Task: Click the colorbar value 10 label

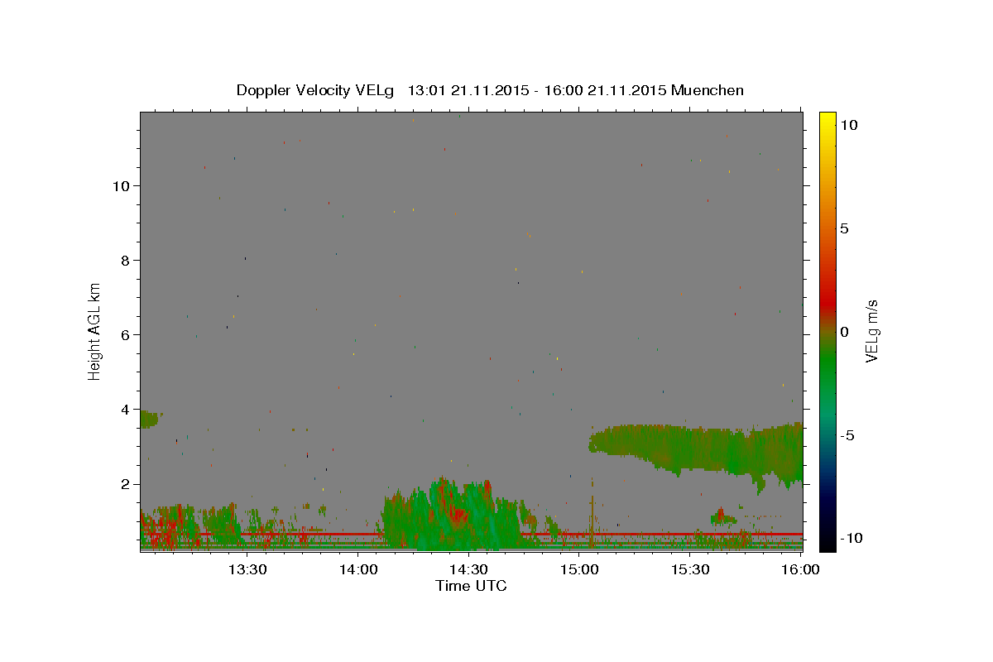Action: pyautogui.click(x=848, y=125)
